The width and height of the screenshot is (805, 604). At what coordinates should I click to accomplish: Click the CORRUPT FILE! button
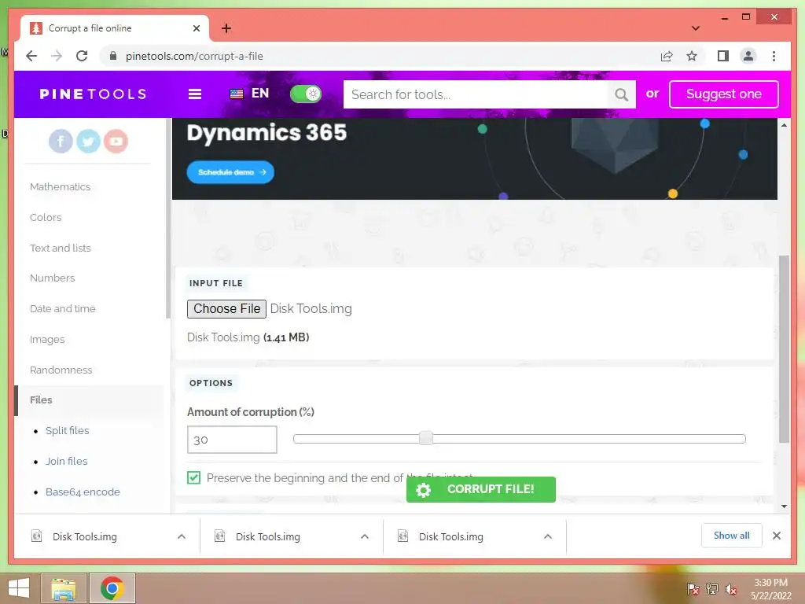pyautogui.click(x=480, y=489)
